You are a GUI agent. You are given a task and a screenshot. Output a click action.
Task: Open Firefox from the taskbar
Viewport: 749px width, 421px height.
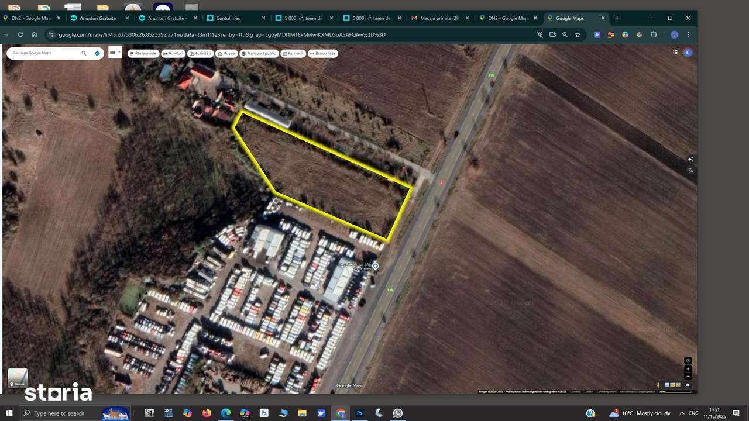[x=207, y=413]
